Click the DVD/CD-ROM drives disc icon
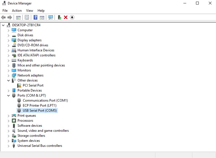This screenshot has height=158, width=216. pos(14,45)
